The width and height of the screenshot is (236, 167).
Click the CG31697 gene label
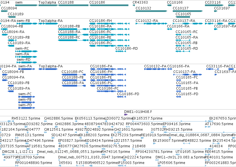pyautogui.click(x=222, y=8)
